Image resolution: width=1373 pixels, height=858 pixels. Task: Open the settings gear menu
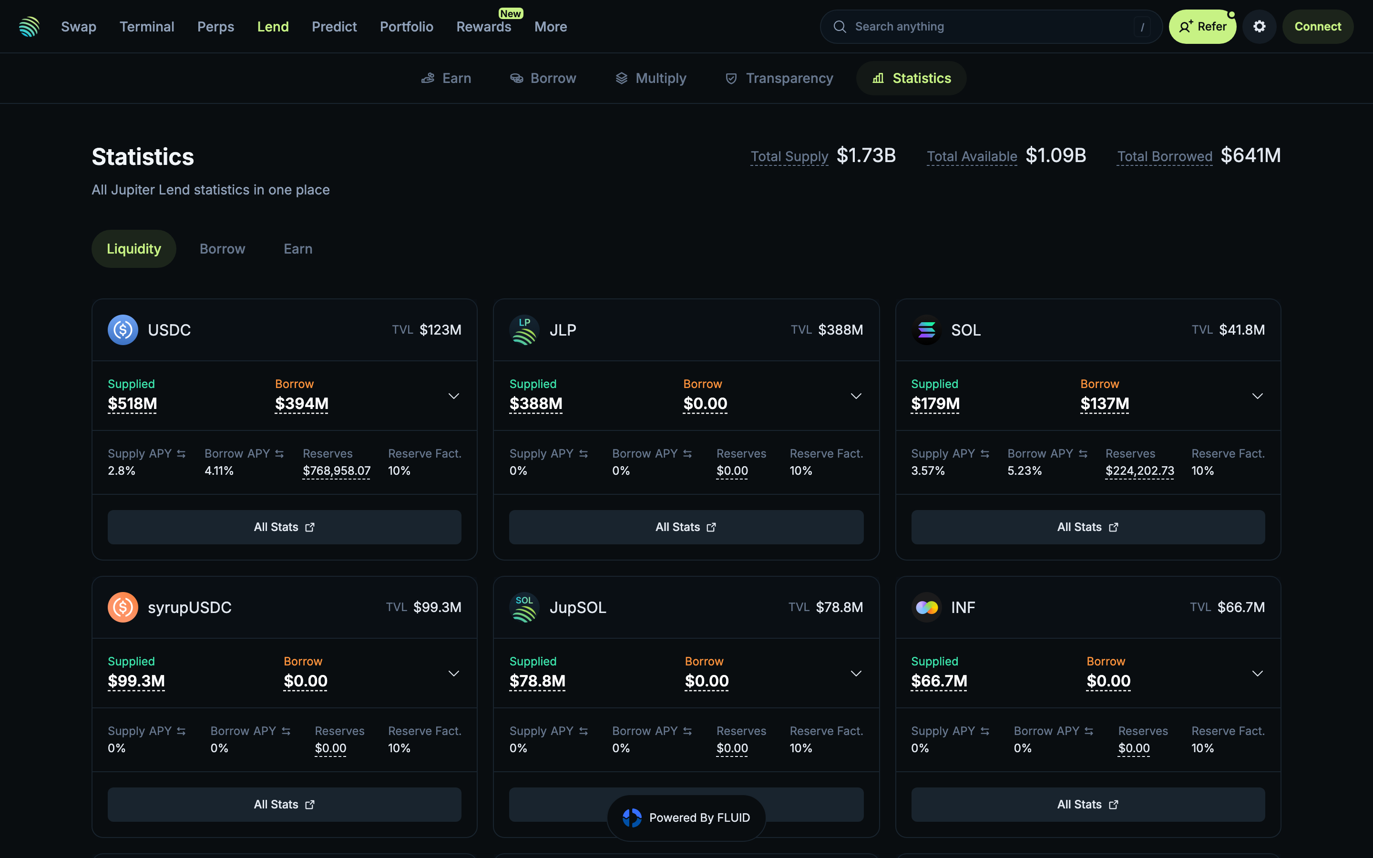coord(1259,26)
